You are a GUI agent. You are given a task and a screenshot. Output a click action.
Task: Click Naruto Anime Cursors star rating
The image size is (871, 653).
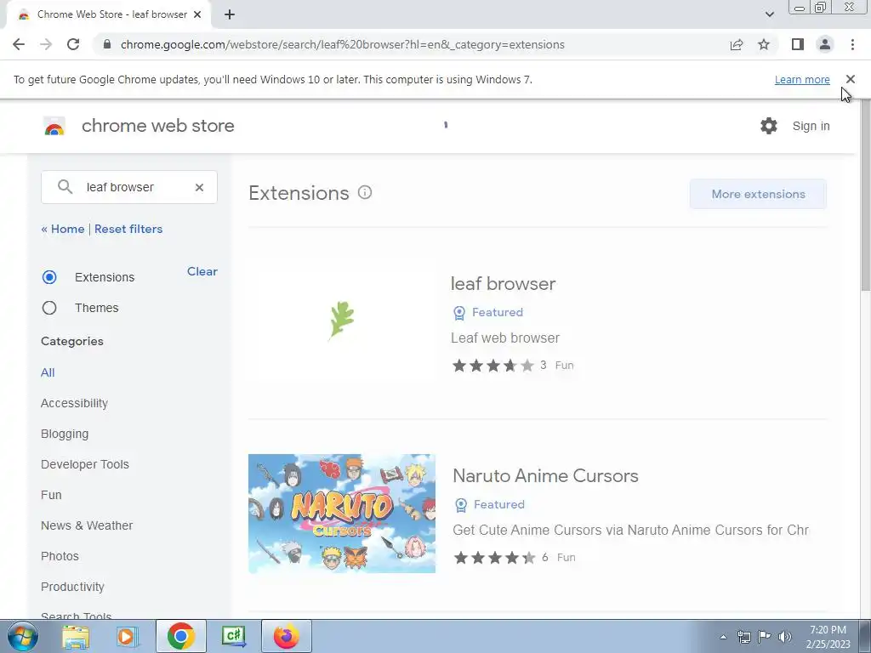coord(494,558)
